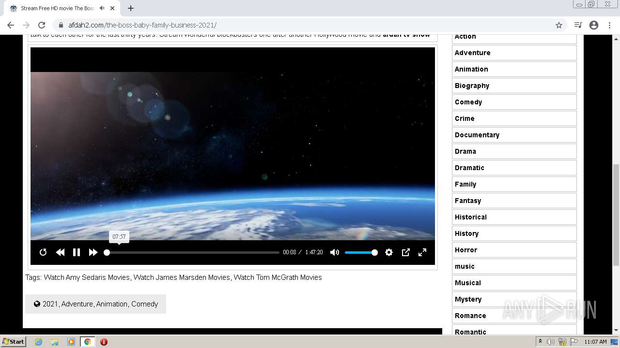The image size is (620, 348).
Task: Browse the Fantasy category
Action: click(514, 201)
